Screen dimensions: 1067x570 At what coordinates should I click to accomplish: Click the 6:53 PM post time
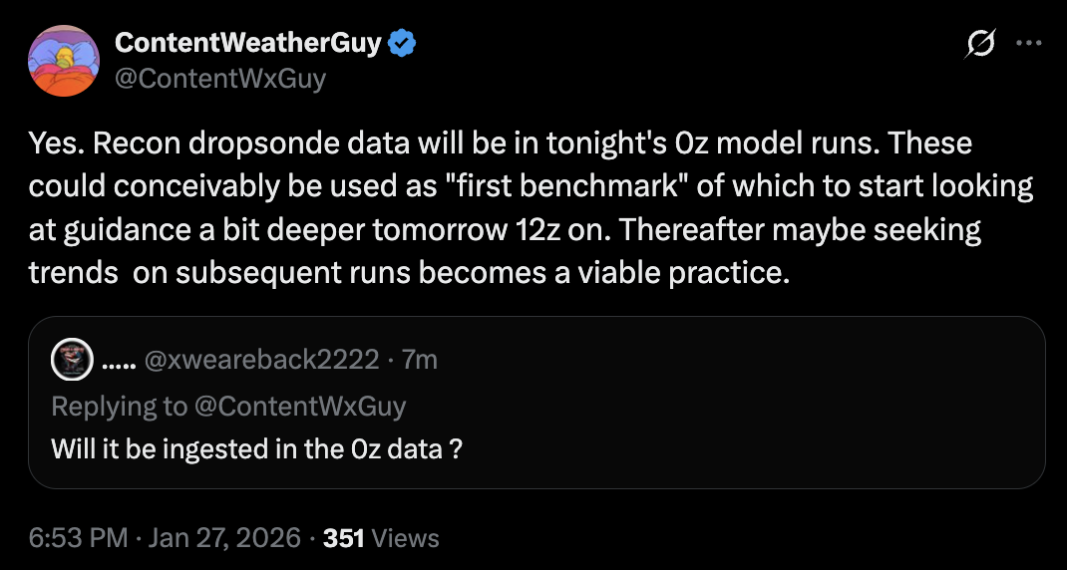[x=78, y=538]
